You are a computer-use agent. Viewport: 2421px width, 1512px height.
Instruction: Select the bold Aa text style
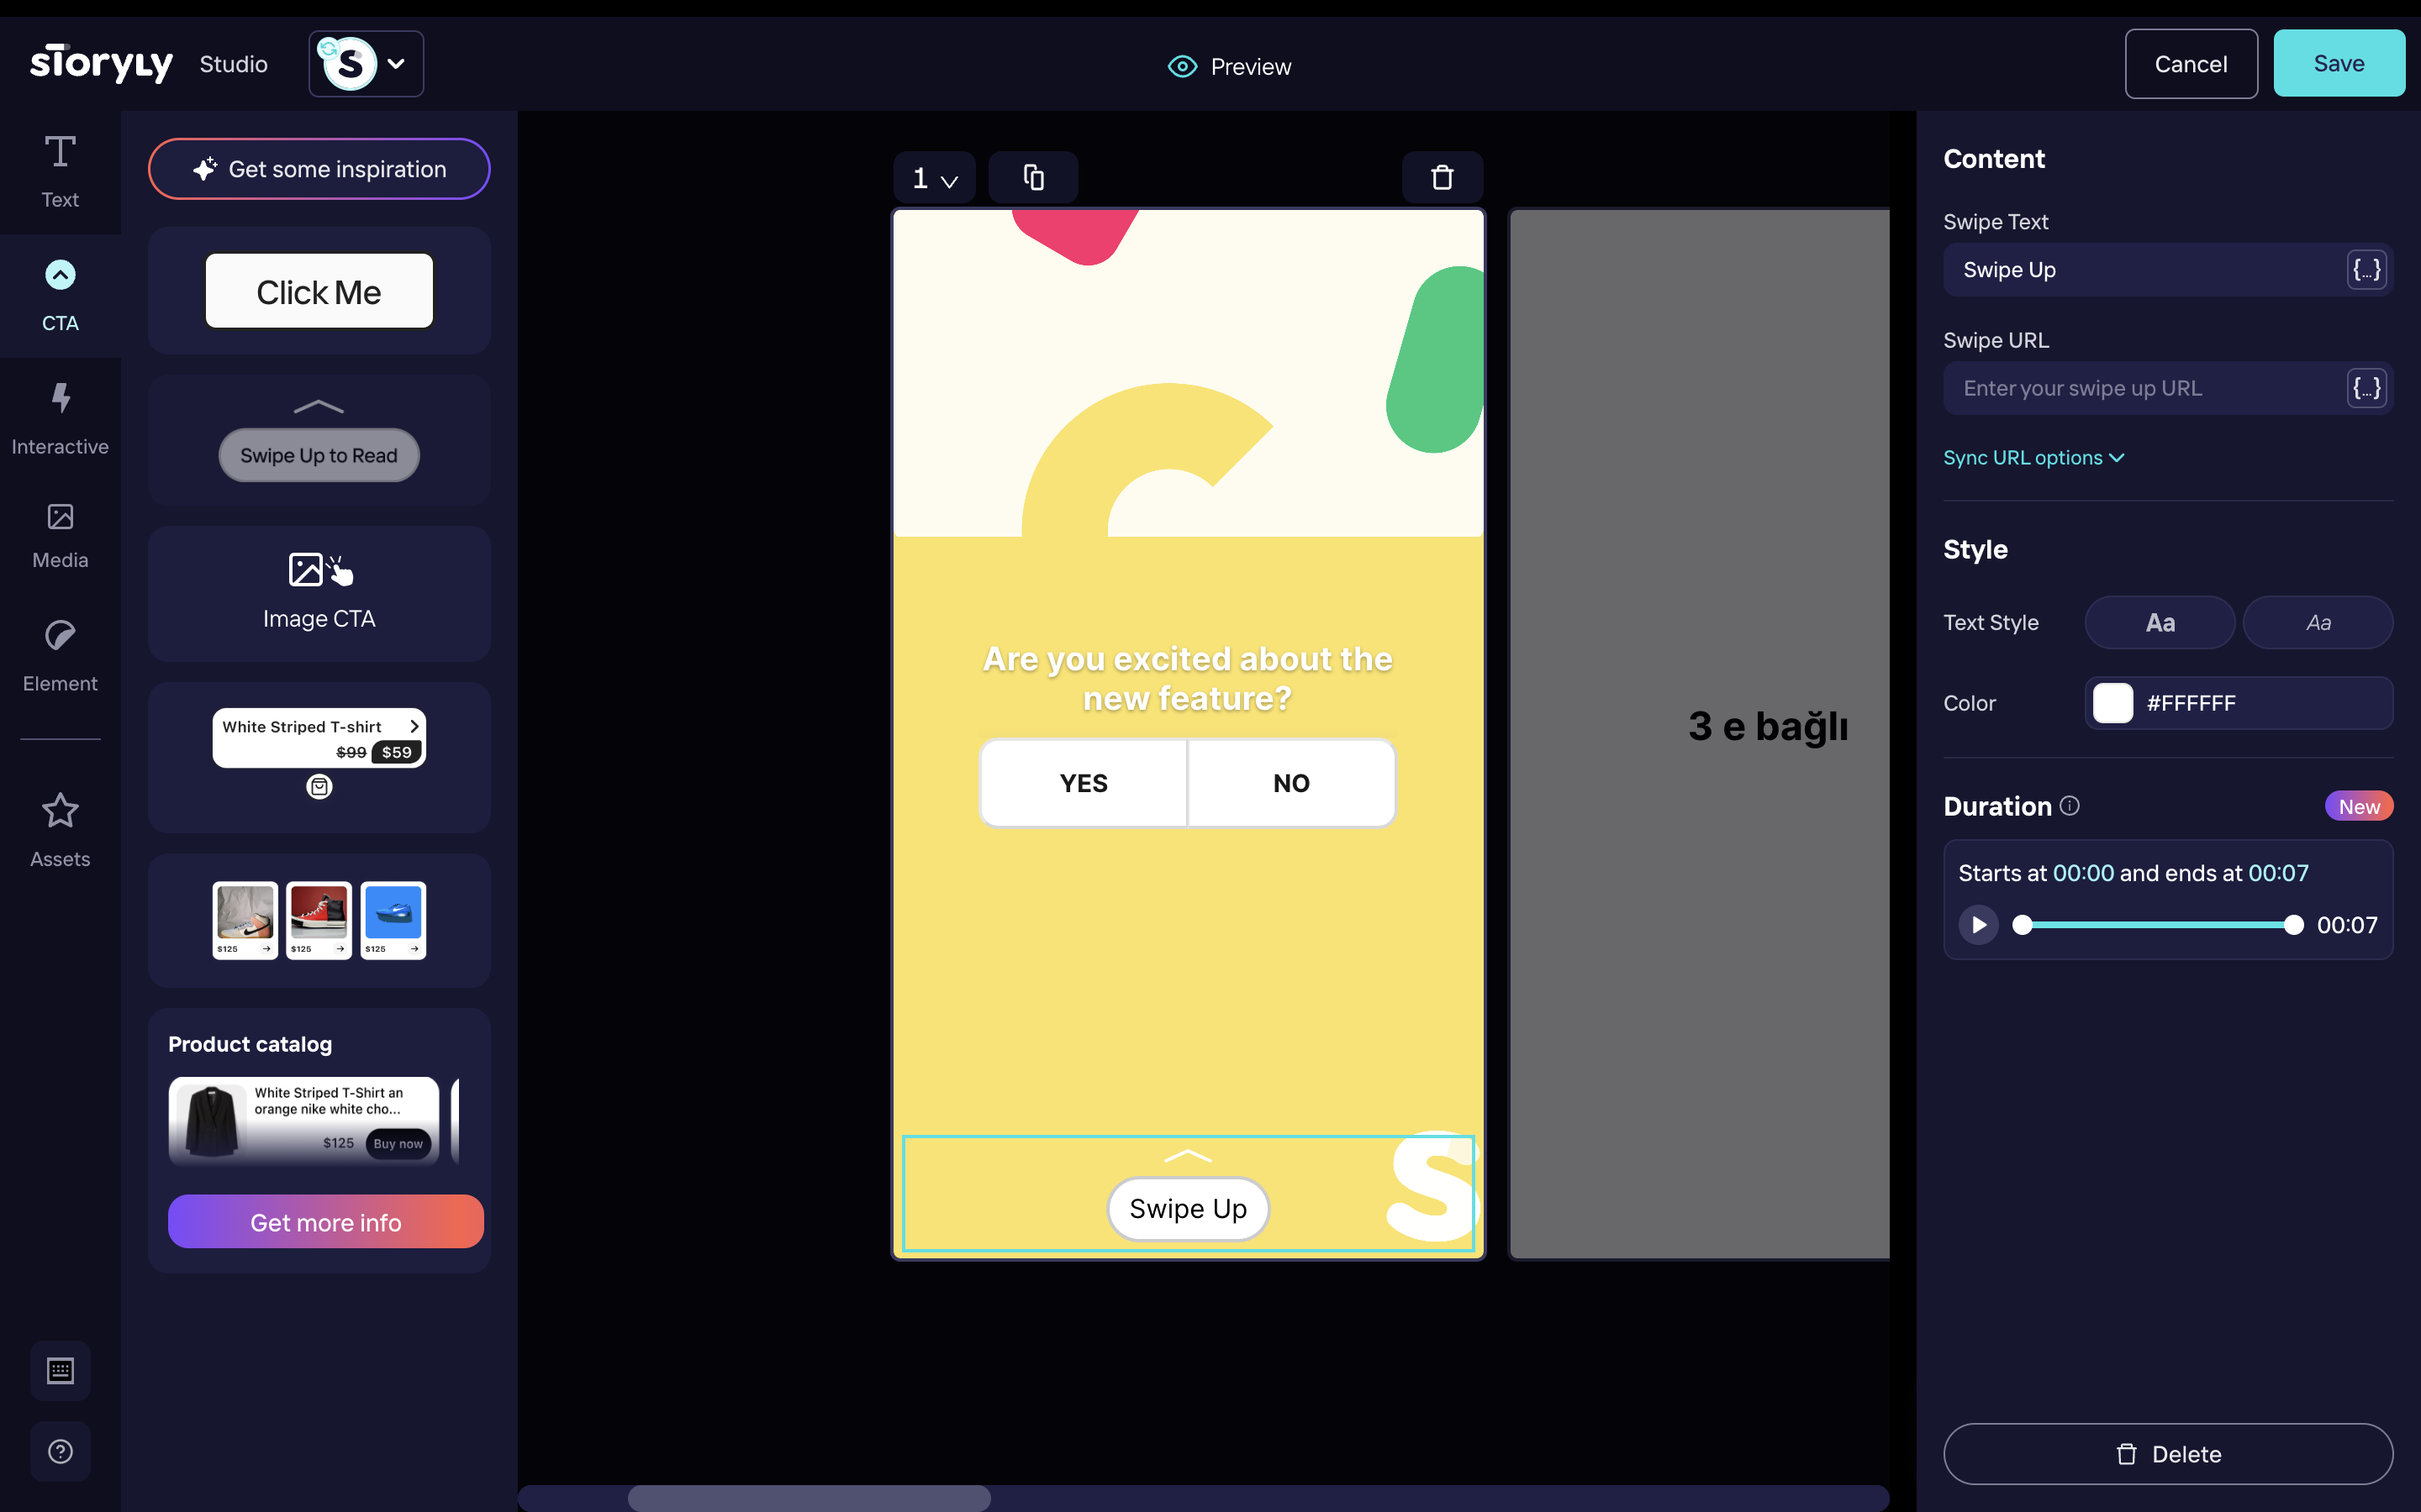[2159, 623]
